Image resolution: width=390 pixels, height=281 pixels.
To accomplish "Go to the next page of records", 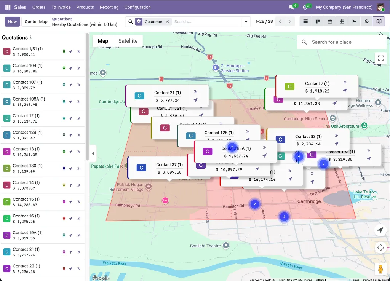I will click(290, 21).
